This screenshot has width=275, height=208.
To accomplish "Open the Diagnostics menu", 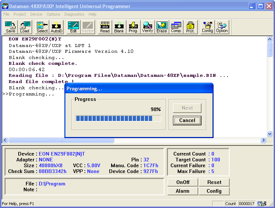I will (x=74, y=14).
